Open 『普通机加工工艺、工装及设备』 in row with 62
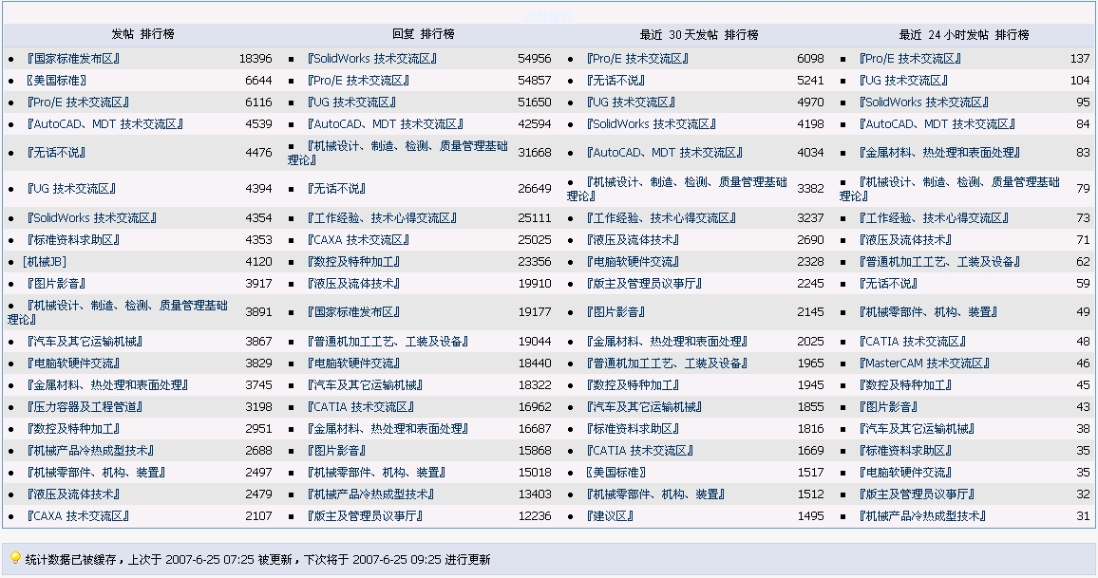Viewport: 1098px width, 578px height. point(939,262)
